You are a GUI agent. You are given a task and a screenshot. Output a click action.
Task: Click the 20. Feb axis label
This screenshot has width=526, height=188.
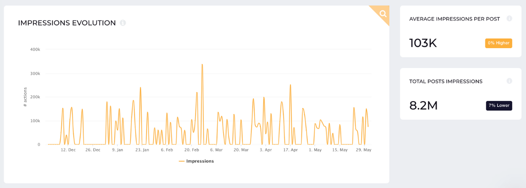pyautogui.click(x=191, y=150)
